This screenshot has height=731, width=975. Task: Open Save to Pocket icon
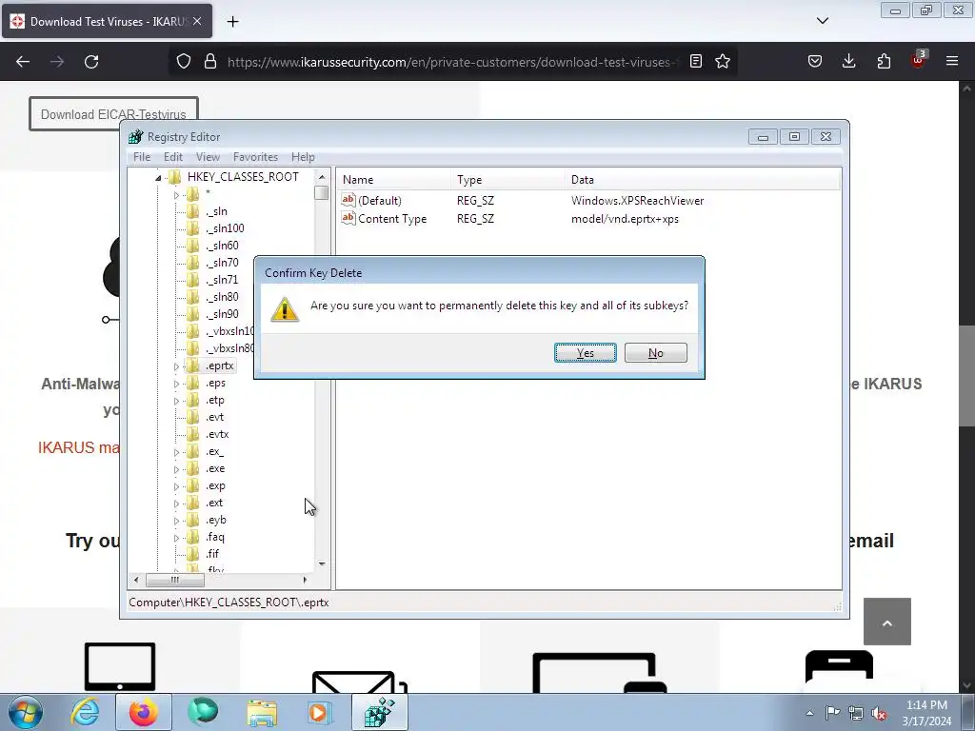pyautogui.click(x=815, y=61)
